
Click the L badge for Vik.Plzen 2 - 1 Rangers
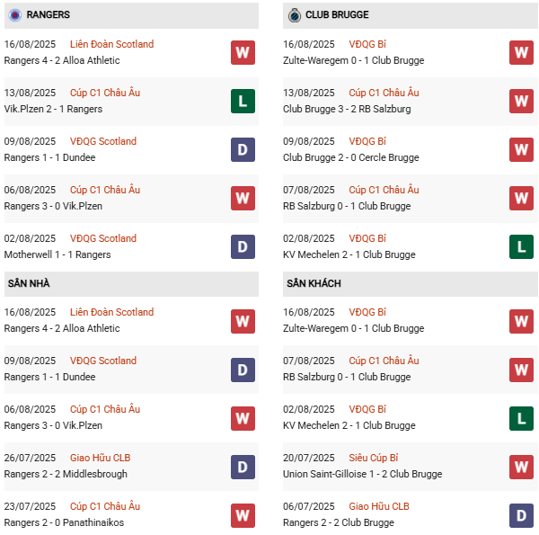[x=243, y=101]
